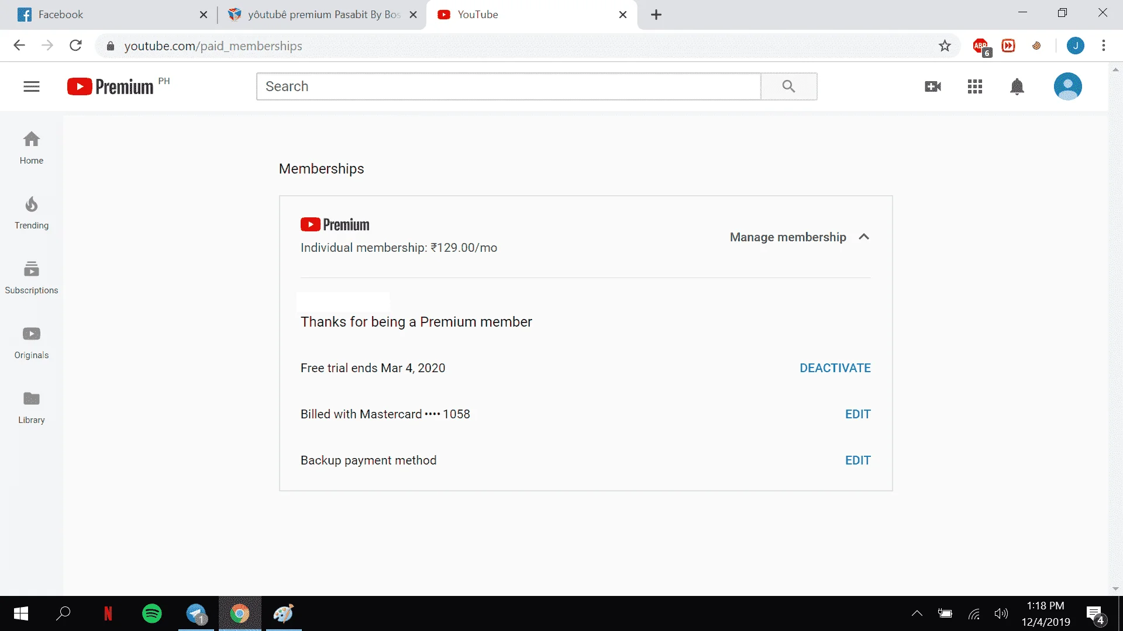Go to Home in sidebar
The image size is (1123, 631).
(32, 148)
